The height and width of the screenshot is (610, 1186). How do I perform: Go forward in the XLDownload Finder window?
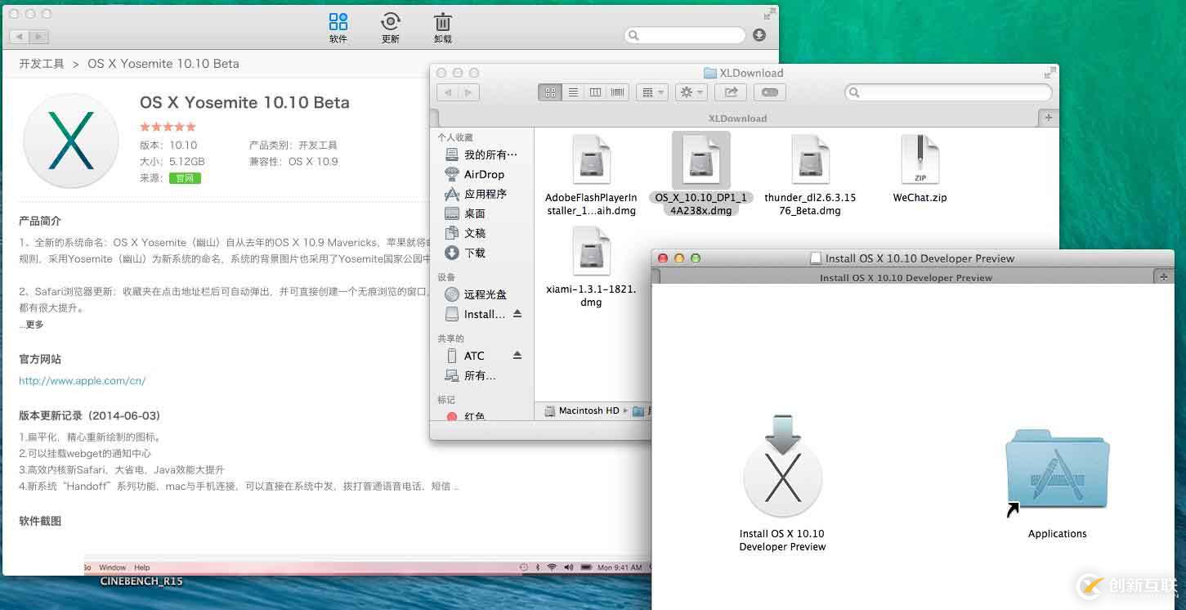469,92
